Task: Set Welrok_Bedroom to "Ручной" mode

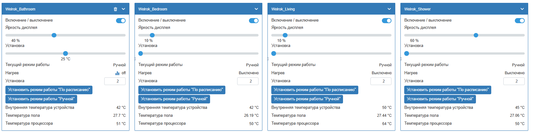Action: (x=174, y=99)
